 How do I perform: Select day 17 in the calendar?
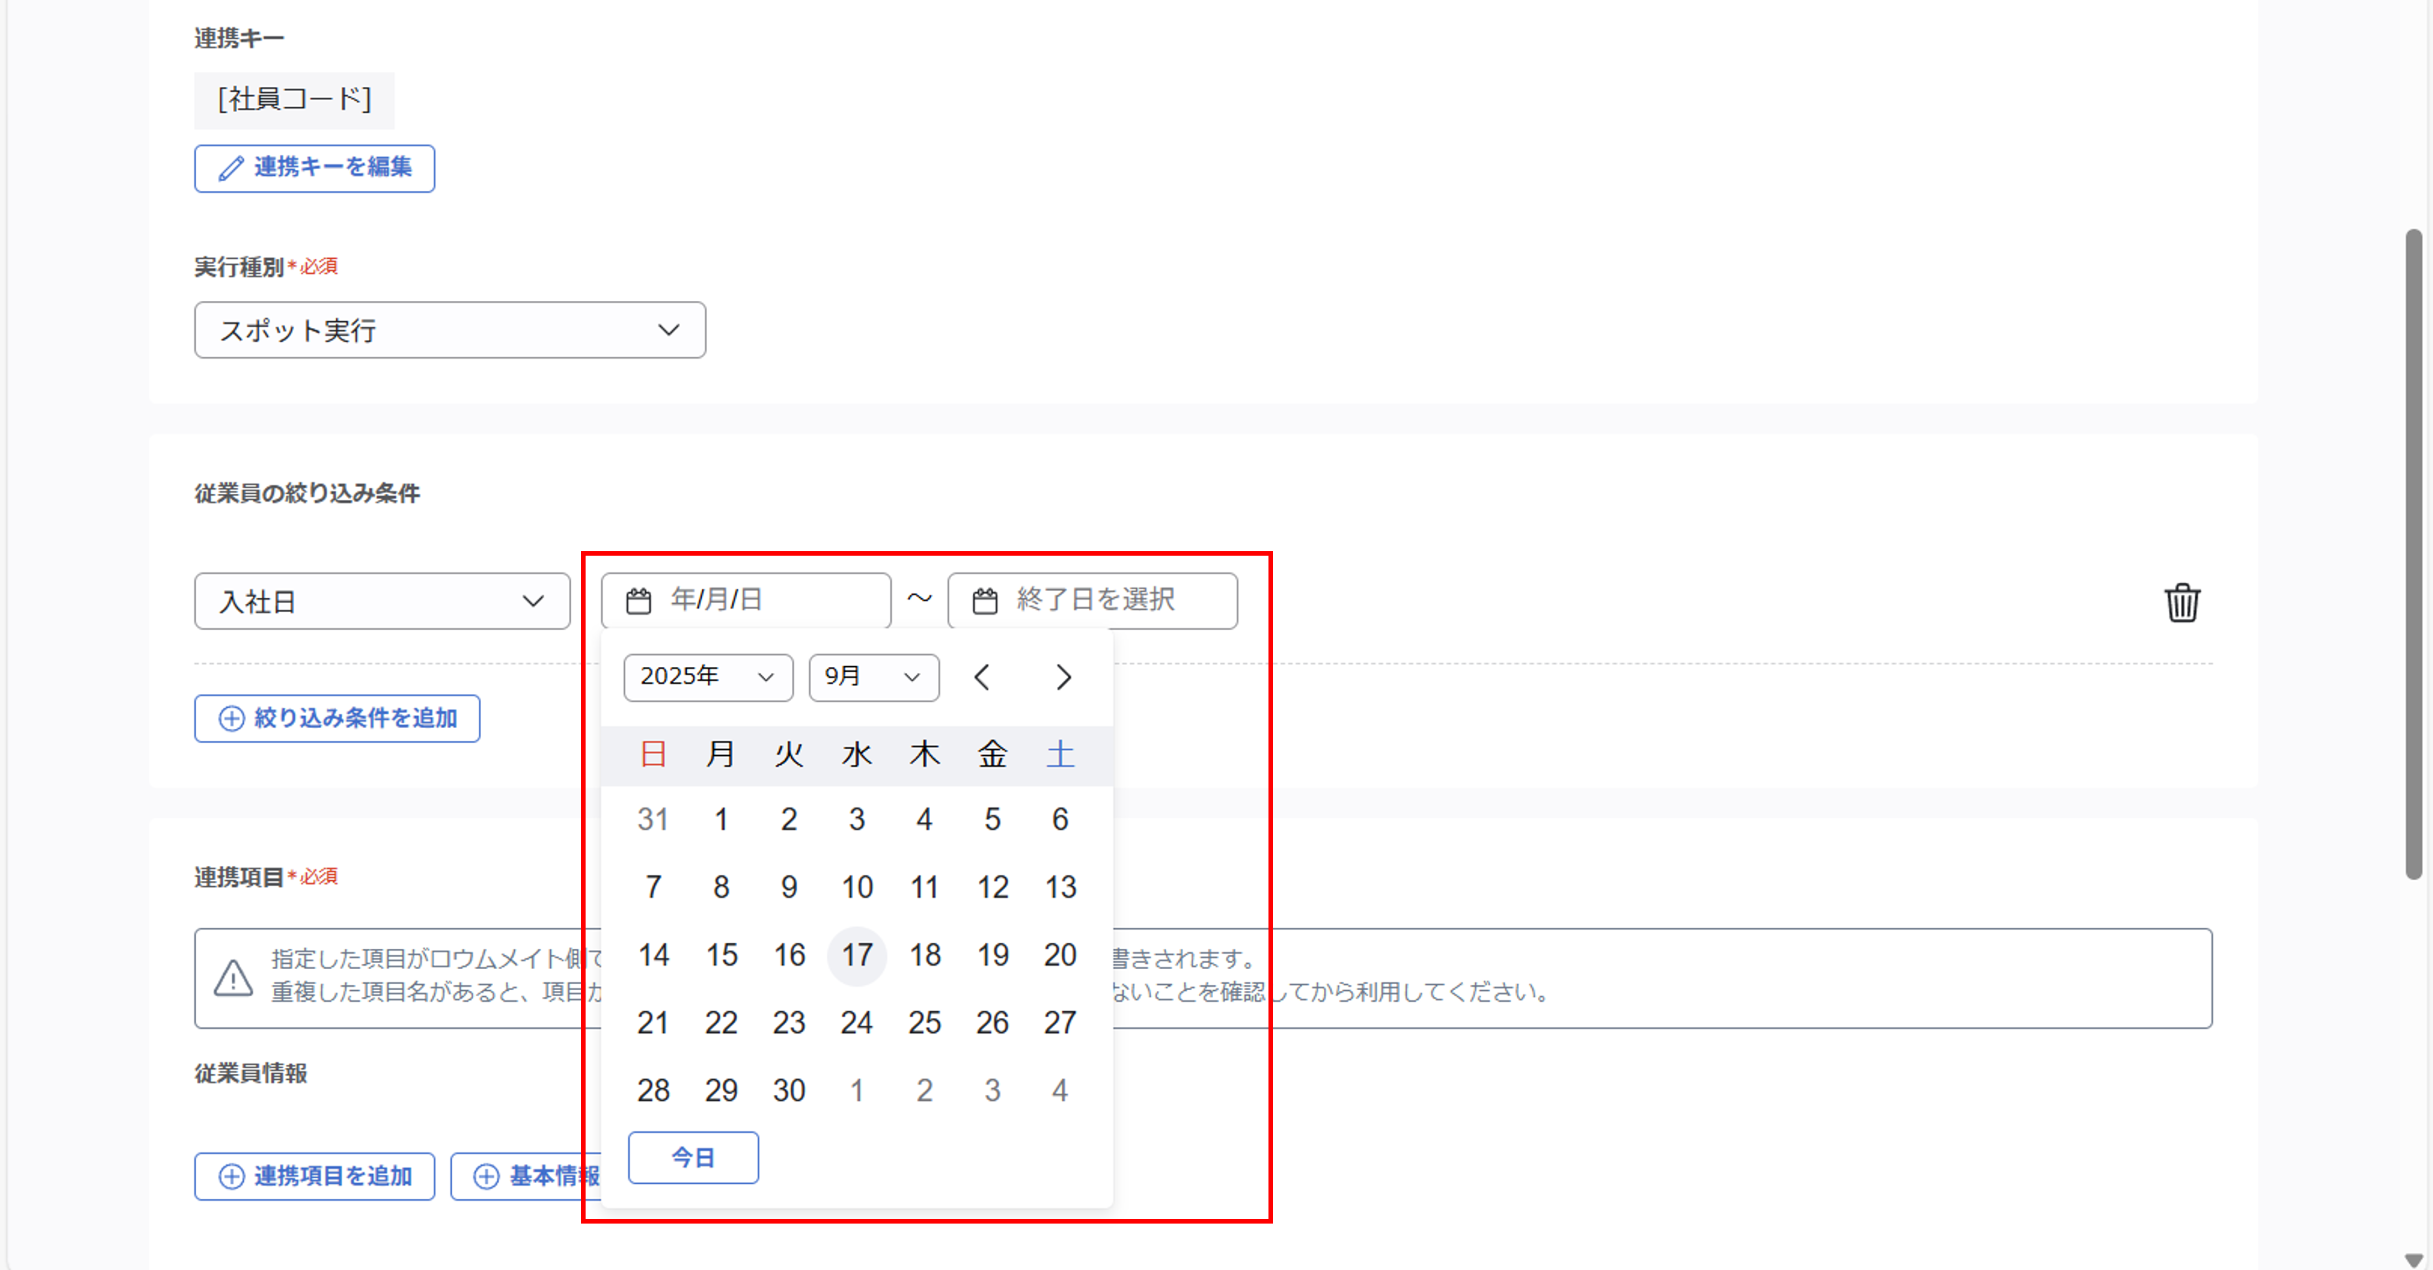(x=857, y=955)
